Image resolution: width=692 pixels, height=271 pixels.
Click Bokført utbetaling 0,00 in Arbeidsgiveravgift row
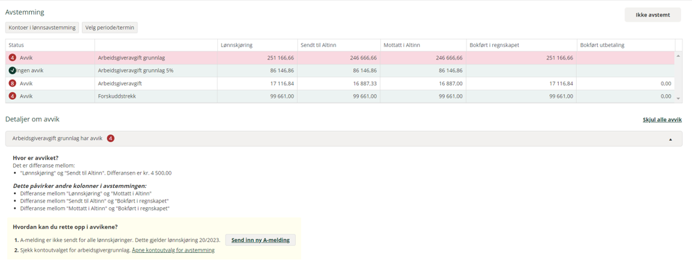coord(666,83)
